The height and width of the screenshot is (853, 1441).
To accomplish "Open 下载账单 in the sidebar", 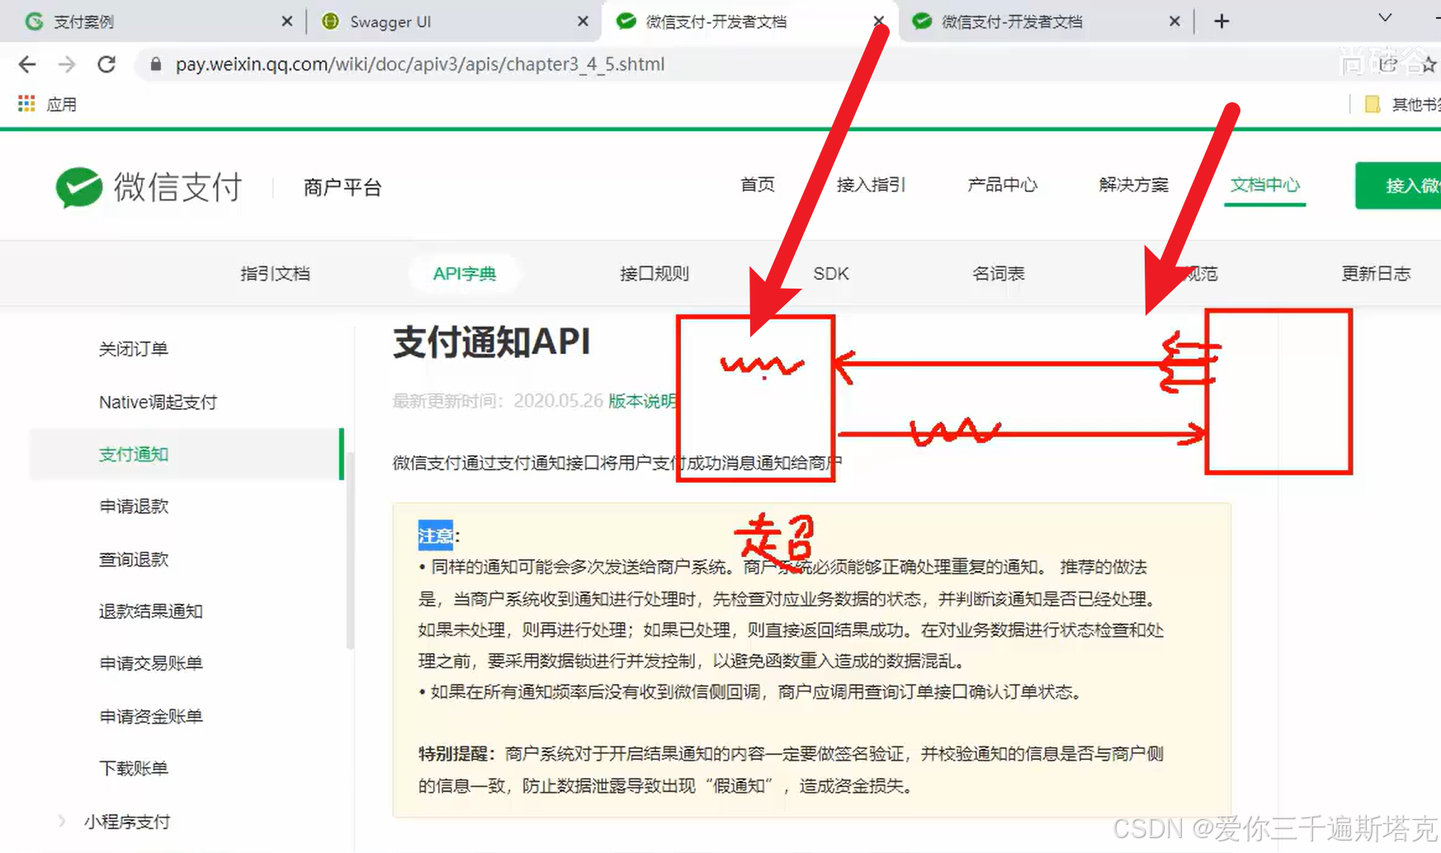I will coord(134,768).
